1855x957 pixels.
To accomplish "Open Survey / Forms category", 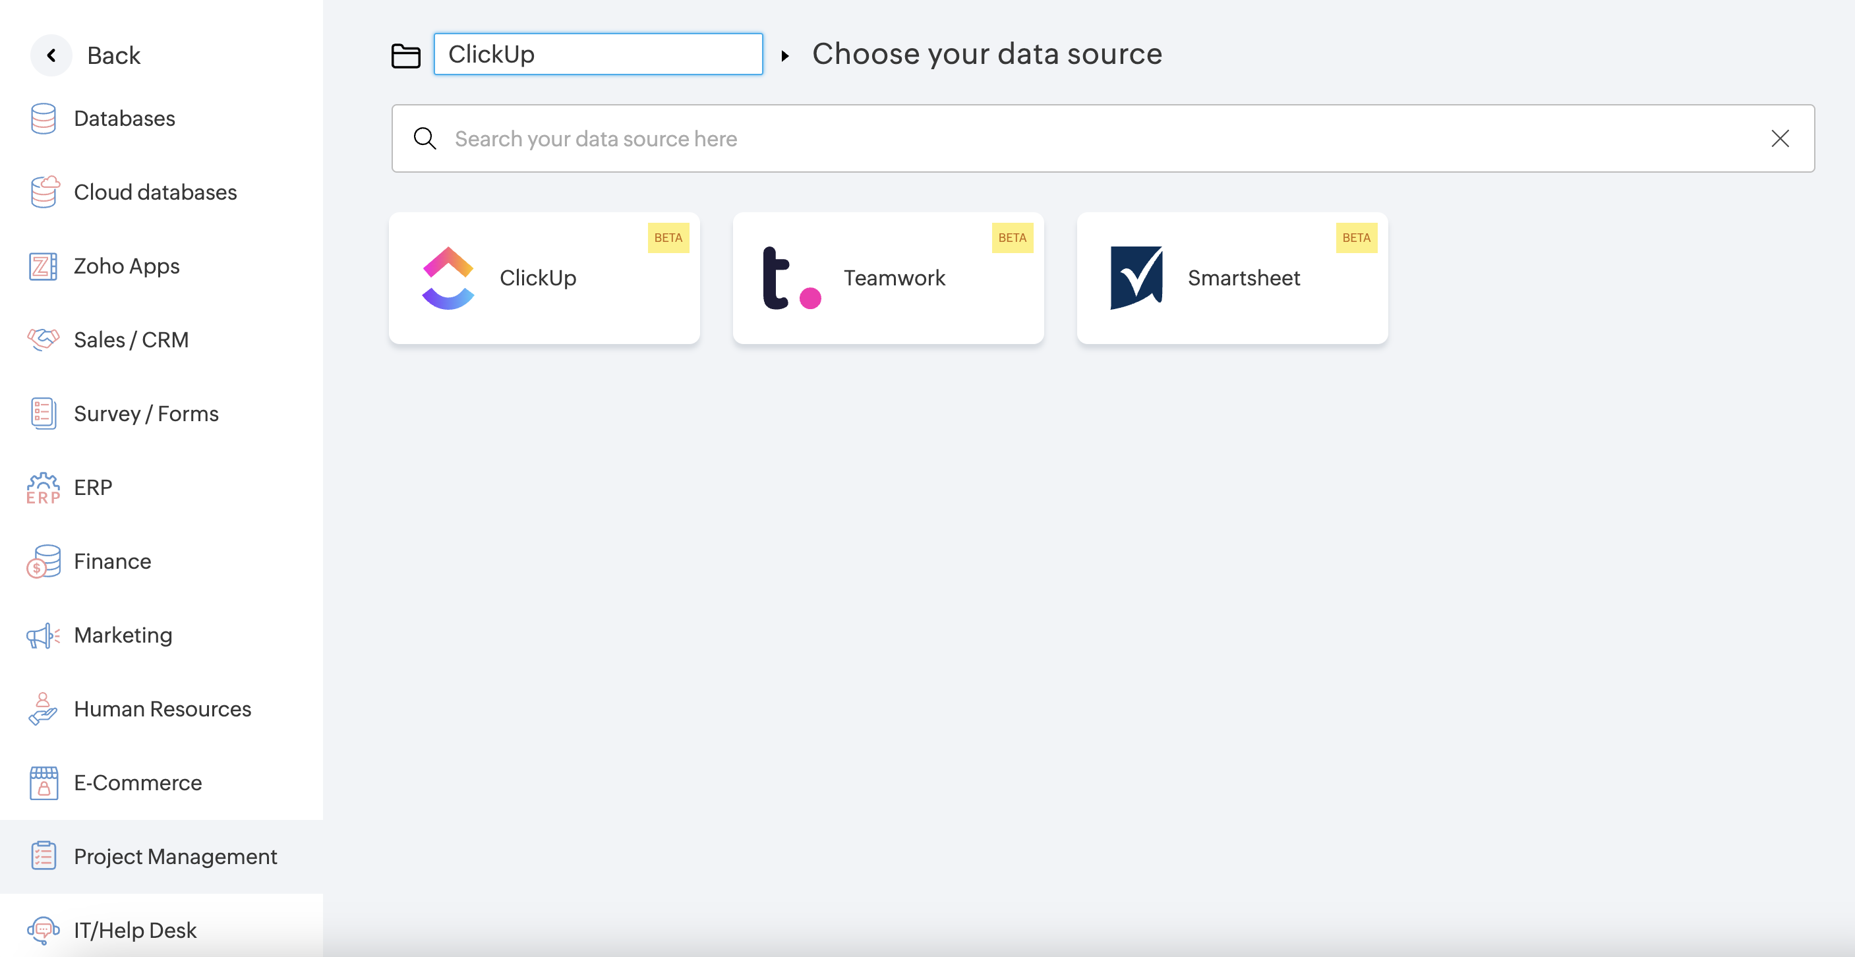I will click(146, 413).
